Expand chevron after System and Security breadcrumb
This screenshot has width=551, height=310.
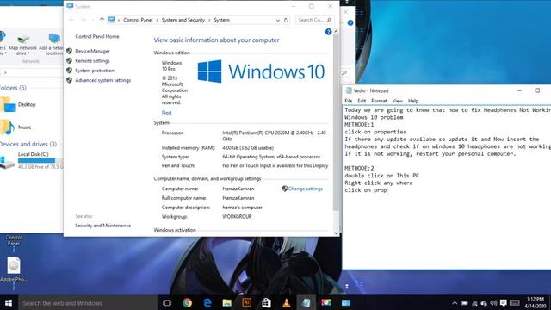pos(209,21)
